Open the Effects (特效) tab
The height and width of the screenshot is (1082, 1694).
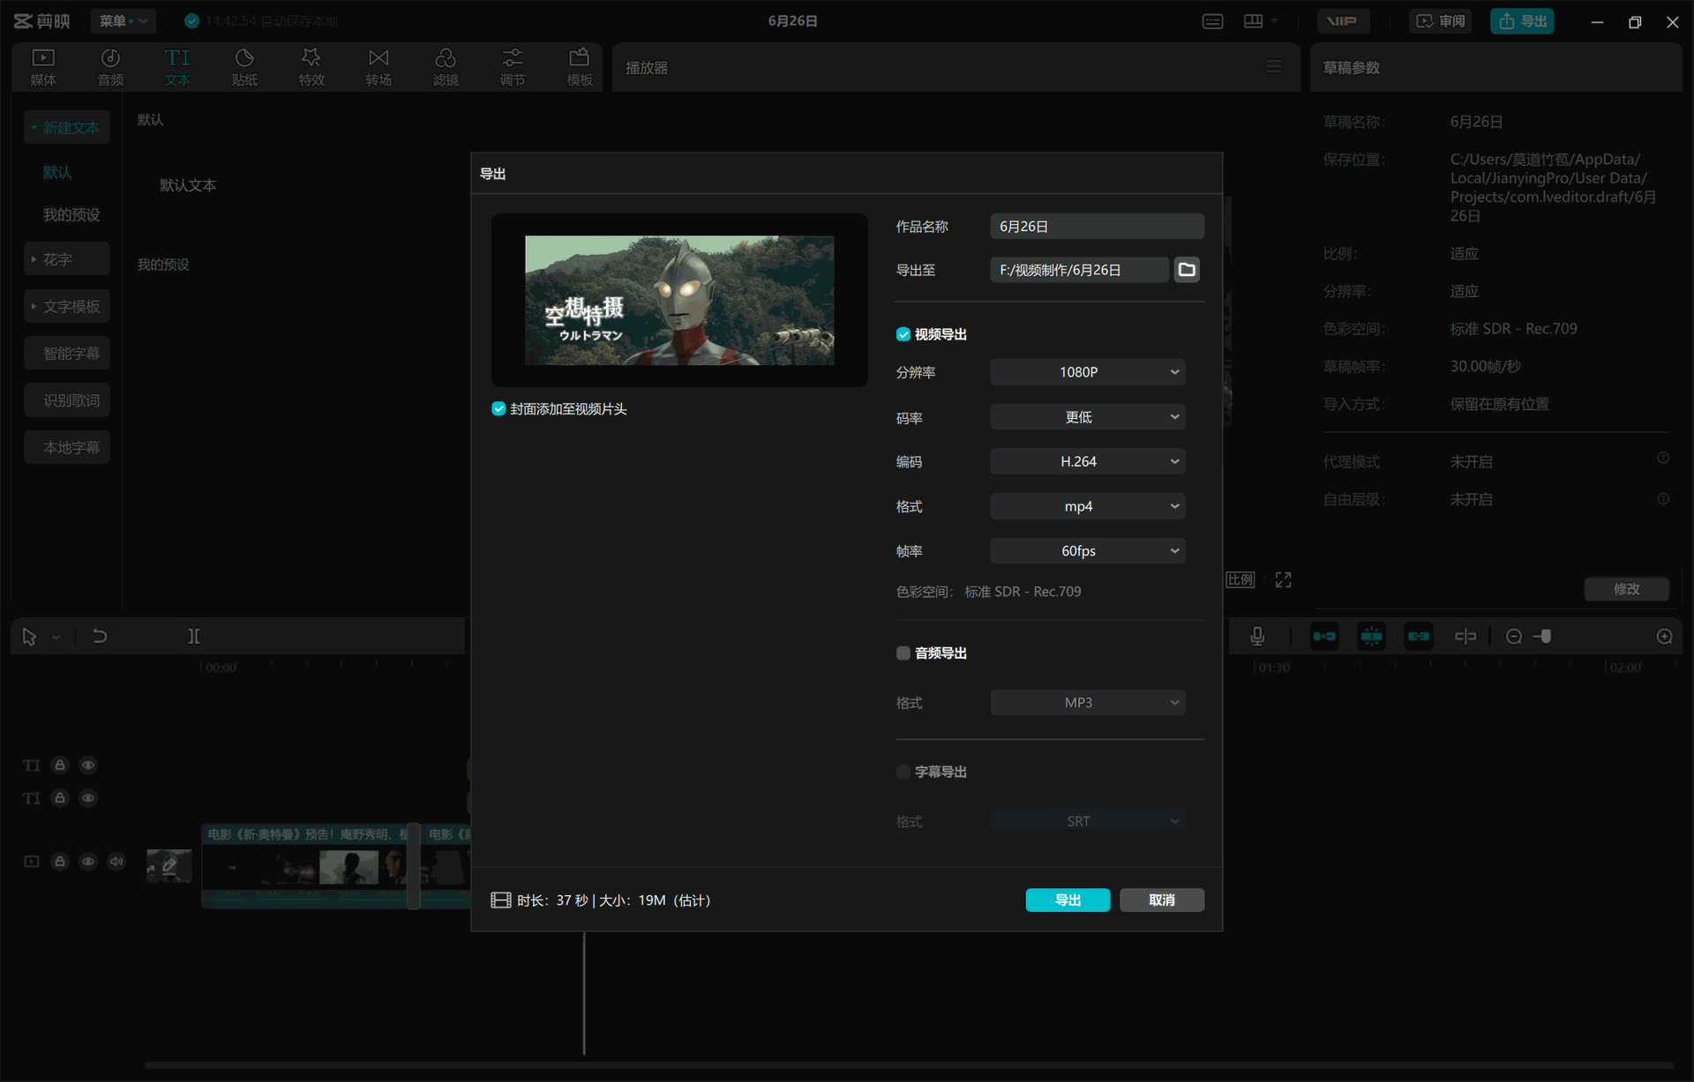pyautogui.click(x=311, y=67)
